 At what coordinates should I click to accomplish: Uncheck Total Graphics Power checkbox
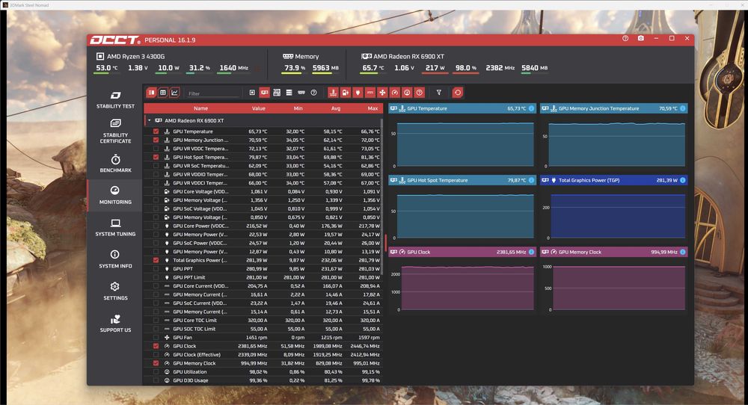click(156, 260)
